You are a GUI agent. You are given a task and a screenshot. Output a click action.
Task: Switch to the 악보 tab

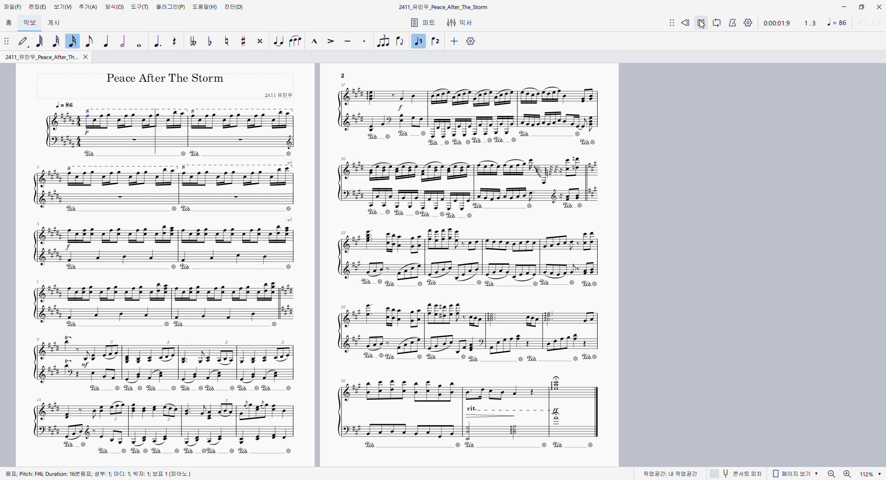point(30,23)
